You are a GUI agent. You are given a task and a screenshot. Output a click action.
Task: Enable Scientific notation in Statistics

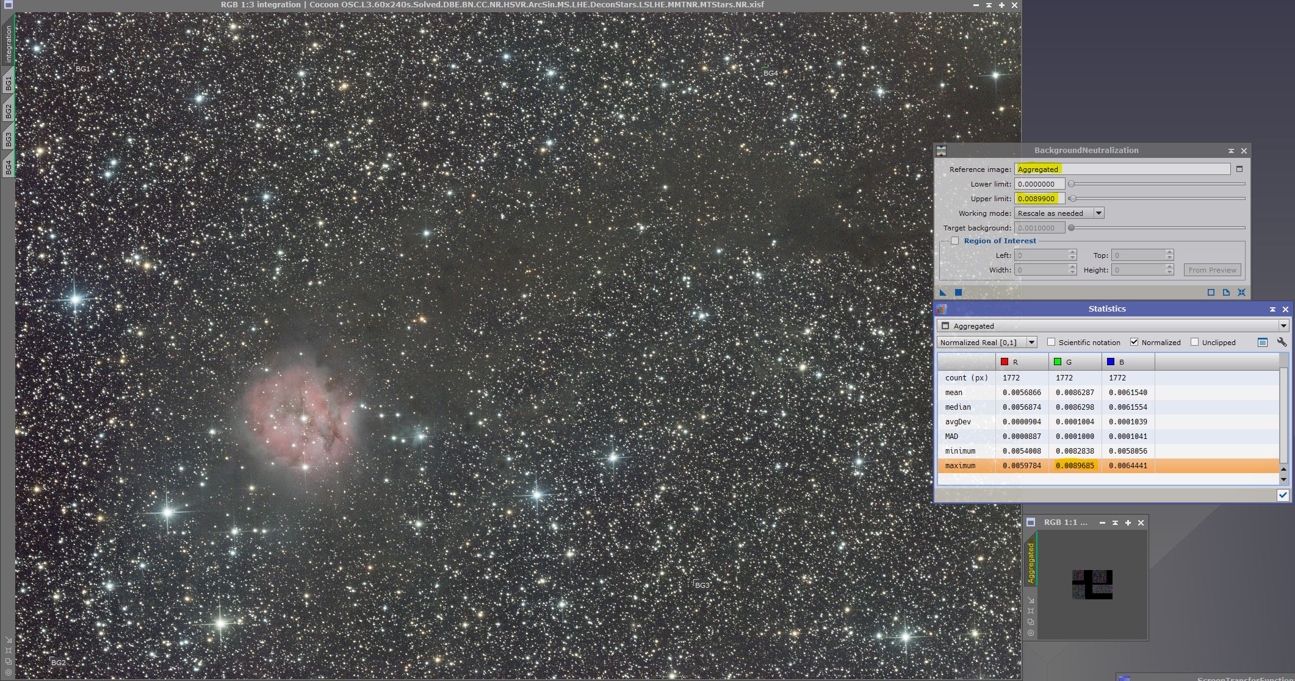[x=1051, y=342]
